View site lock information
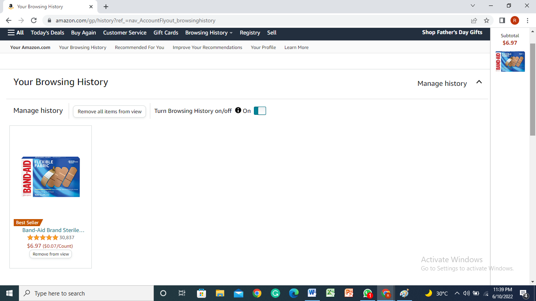The width and height of the screenshot is (536, 301). pos(49,20)
